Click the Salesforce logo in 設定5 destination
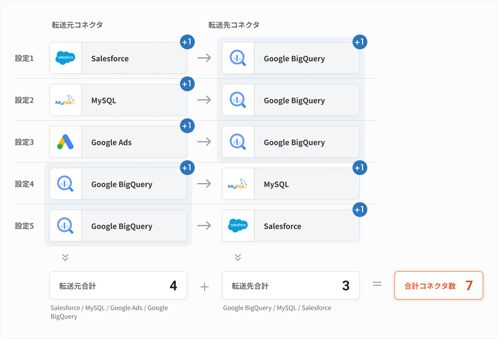 pos(238,225)
